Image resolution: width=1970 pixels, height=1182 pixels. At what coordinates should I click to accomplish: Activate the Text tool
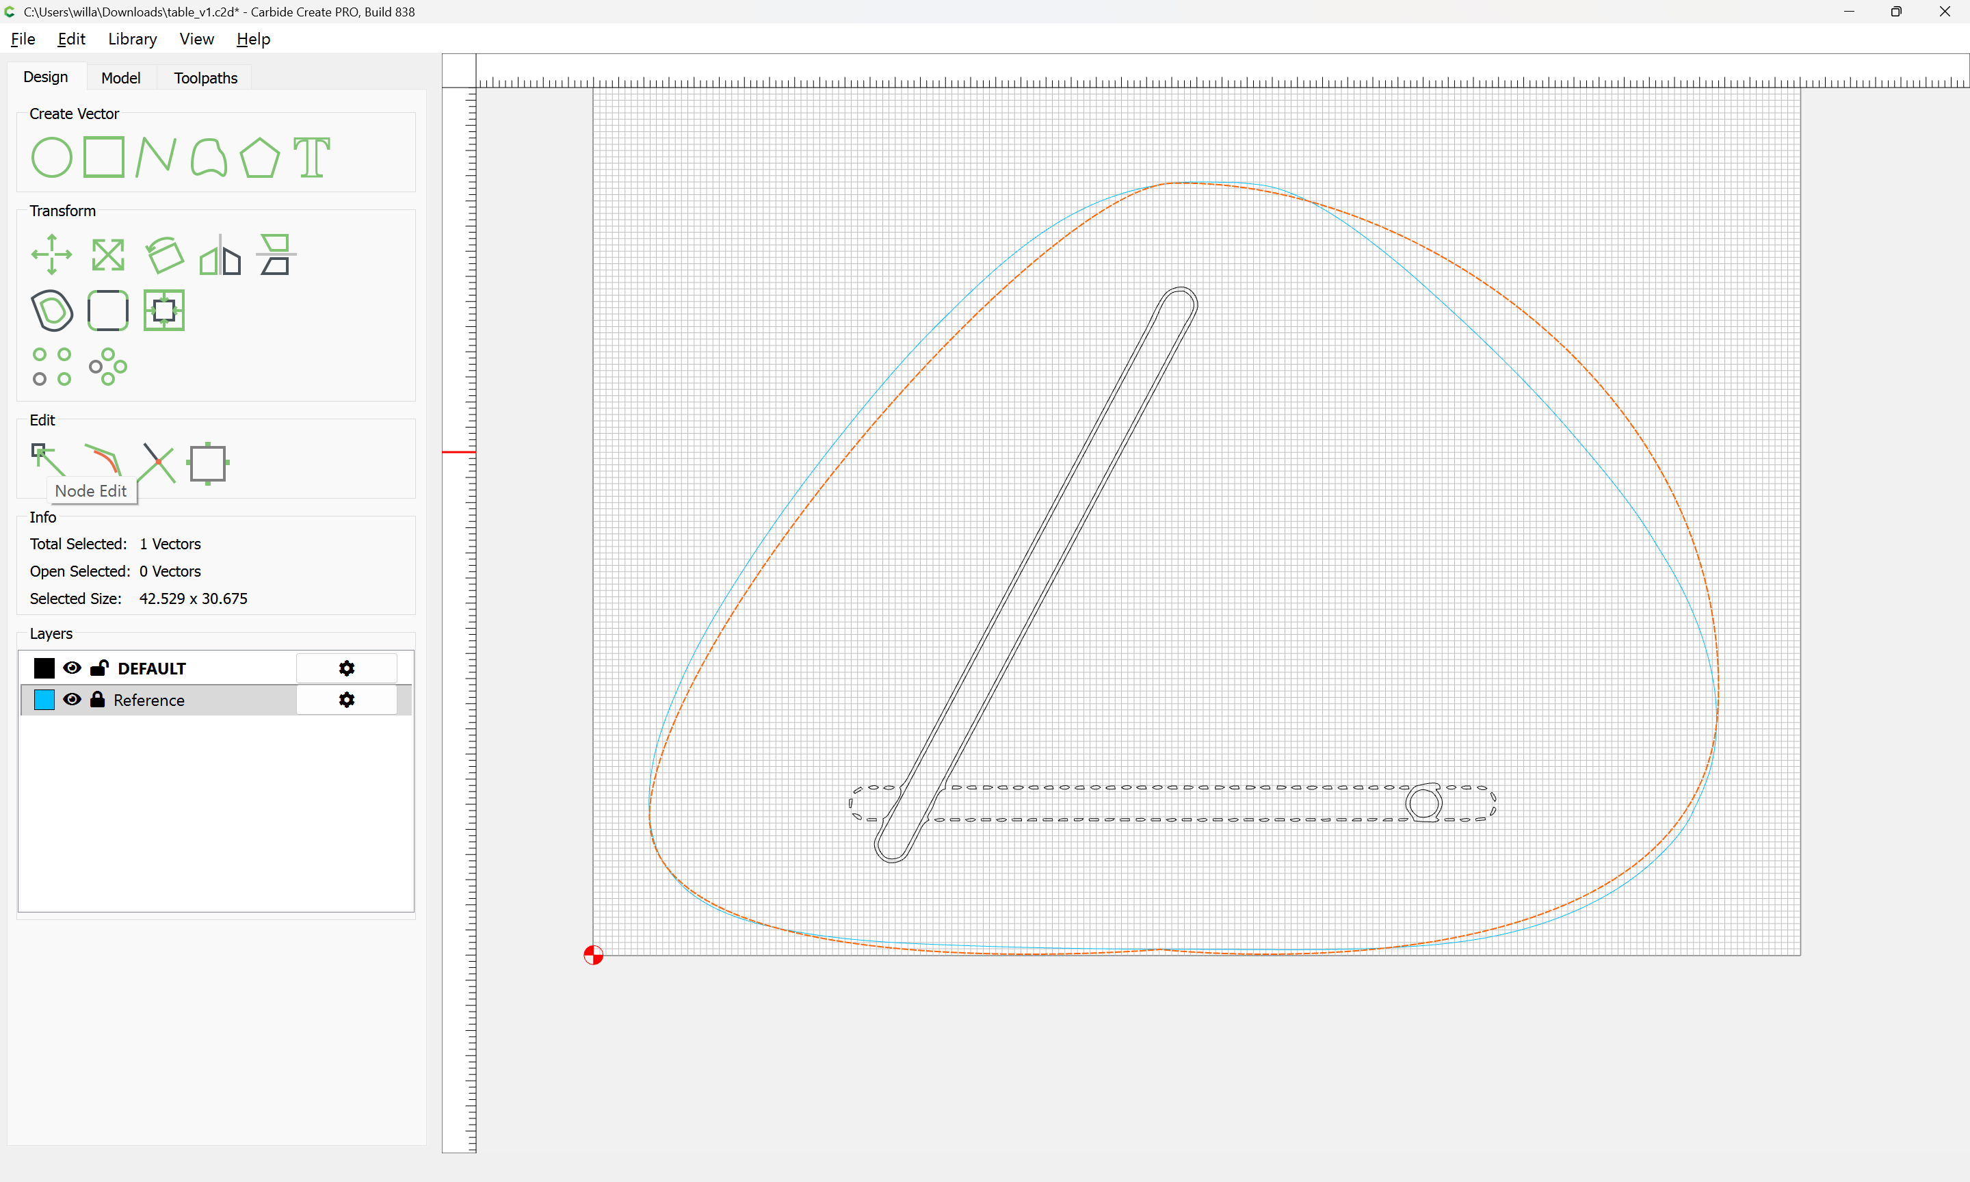click(311, 157)
